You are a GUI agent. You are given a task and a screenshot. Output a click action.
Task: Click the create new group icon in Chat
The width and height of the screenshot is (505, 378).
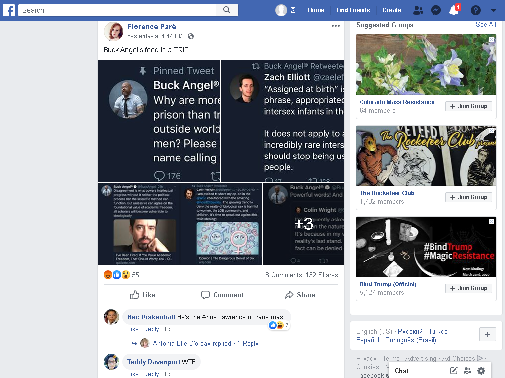468,371
